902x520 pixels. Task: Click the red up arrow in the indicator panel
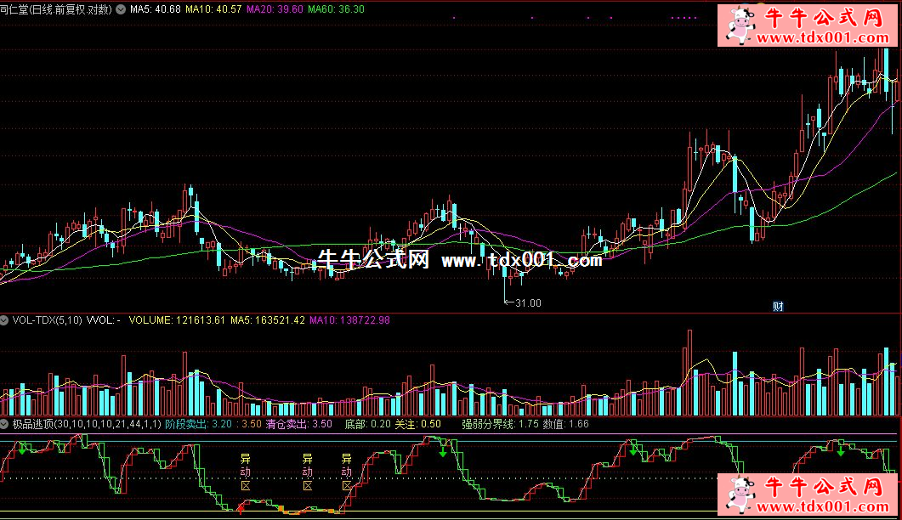[x=241, y=508]
